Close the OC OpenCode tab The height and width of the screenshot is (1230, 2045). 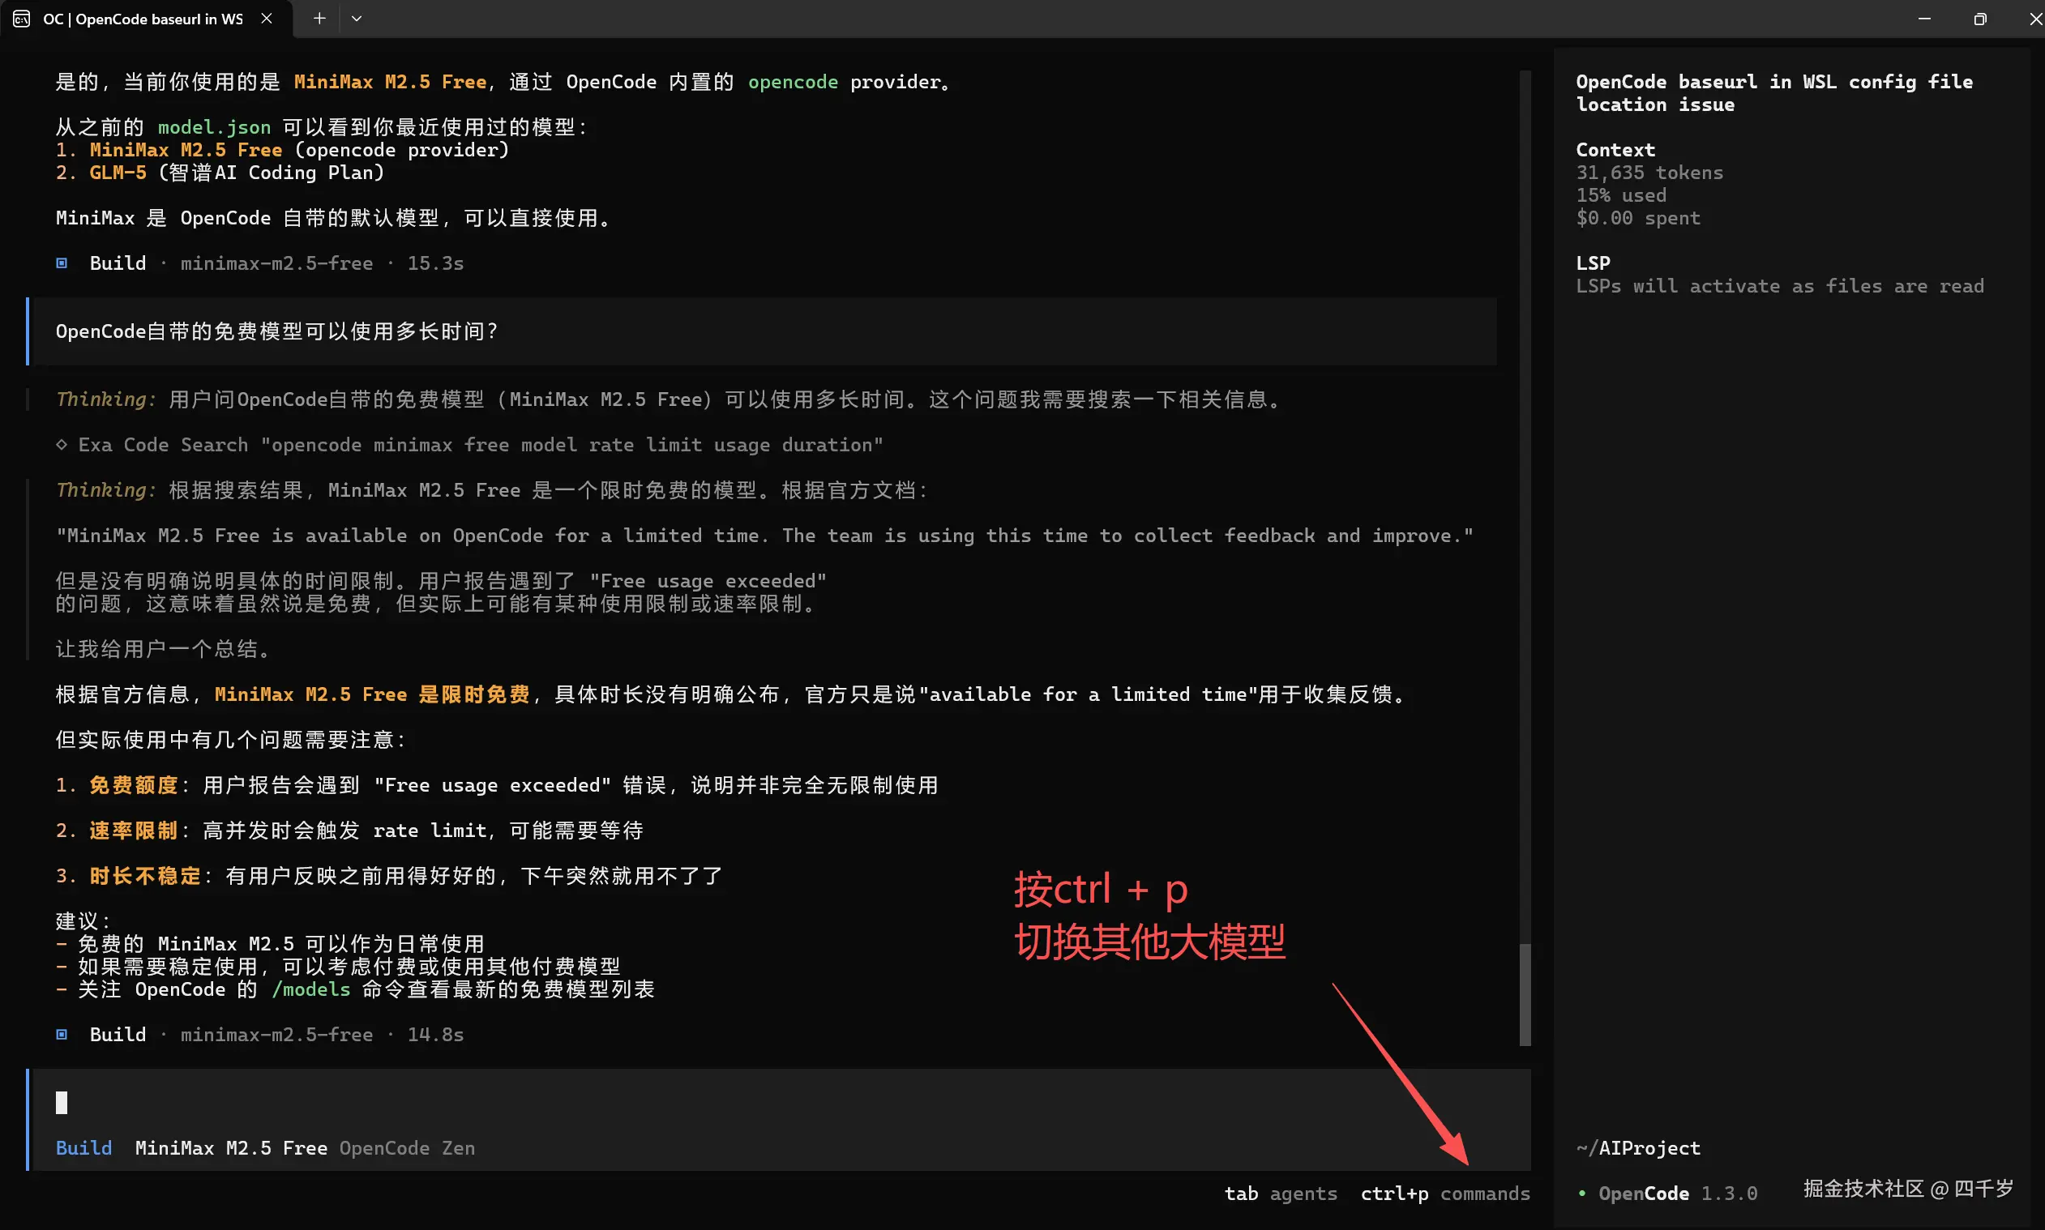265,19
